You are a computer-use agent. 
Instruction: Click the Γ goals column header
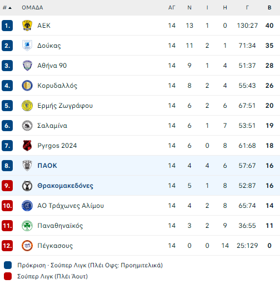[x=247, y=8]
